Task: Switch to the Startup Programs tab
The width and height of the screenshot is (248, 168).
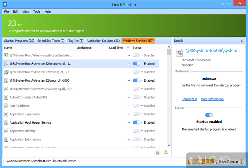Action: (19, 41)
